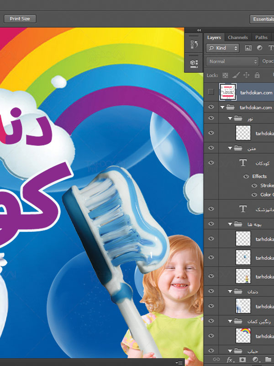Hide the حباب group
274x366 pixels.
coord(211,350)
